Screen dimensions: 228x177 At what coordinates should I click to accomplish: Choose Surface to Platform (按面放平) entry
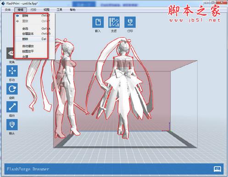[34, 51]
